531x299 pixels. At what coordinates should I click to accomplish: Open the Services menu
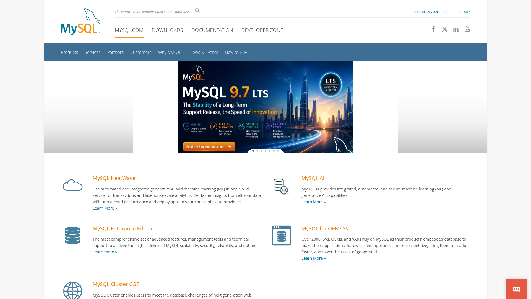pyautogui.click(x=93, y=52)
